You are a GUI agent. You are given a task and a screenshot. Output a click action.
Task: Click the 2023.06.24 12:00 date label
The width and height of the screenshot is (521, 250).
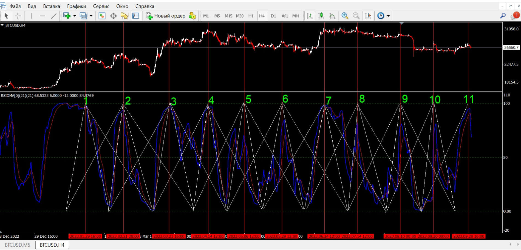click(x=324, y=236)
